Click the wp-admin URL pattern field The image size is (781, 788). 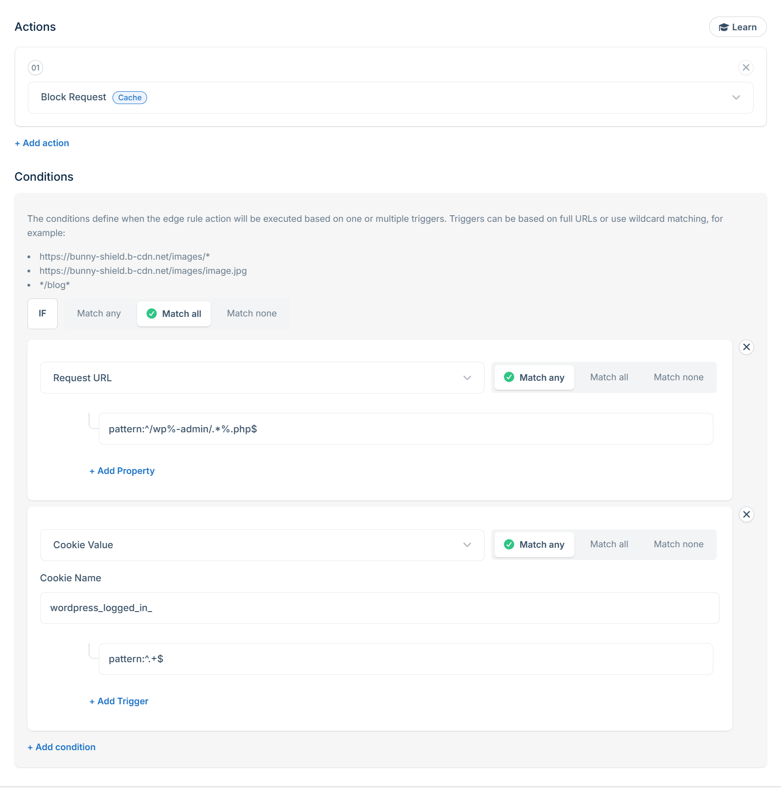(x=406, y=429)
